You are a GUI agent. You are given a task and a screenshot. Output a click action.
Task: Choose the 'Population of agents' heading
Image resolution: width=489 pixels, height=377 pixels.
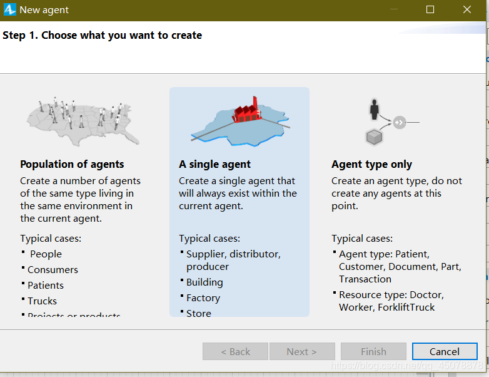coord(72,164)
